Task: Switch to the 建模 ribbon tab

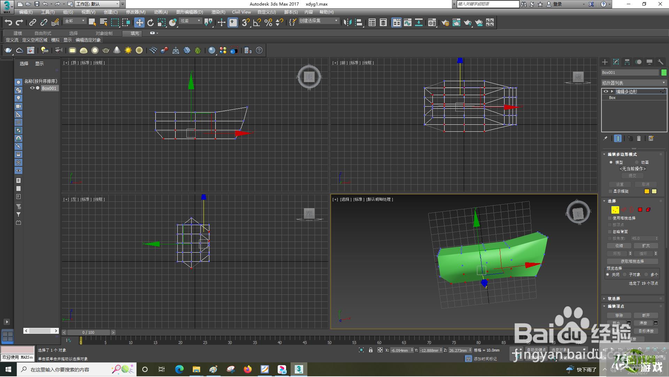Action: [18, 33]
